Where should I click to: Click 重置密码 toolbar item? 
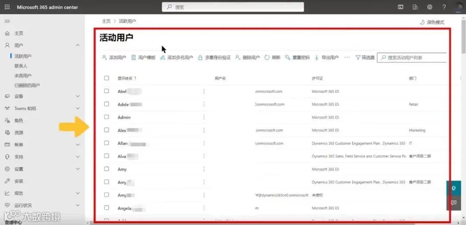pyautogui.click(x=297, y=58)
